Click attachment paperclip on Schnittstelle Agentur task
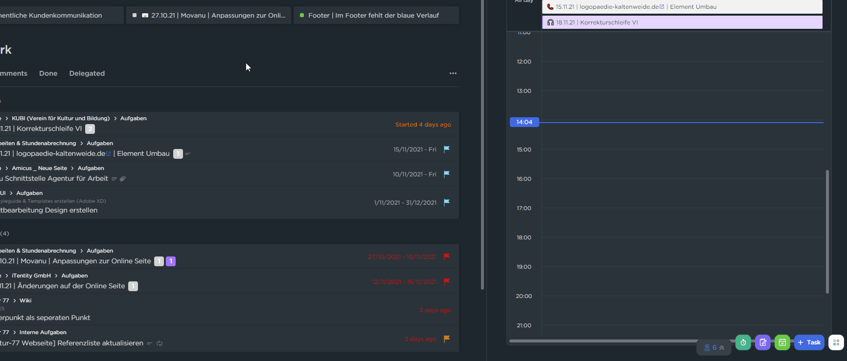 coord(123,179)
